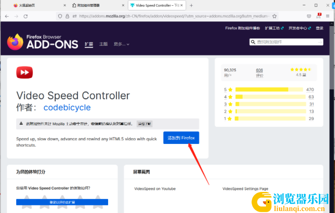Open the 扩展工坊 link

click(x=274, y=28)
